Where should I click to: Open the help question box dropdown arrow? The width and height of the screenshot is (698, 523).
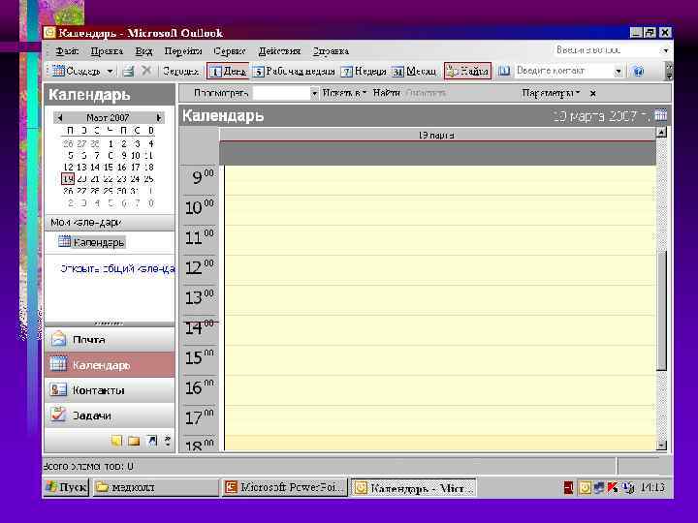coord(666,50)
